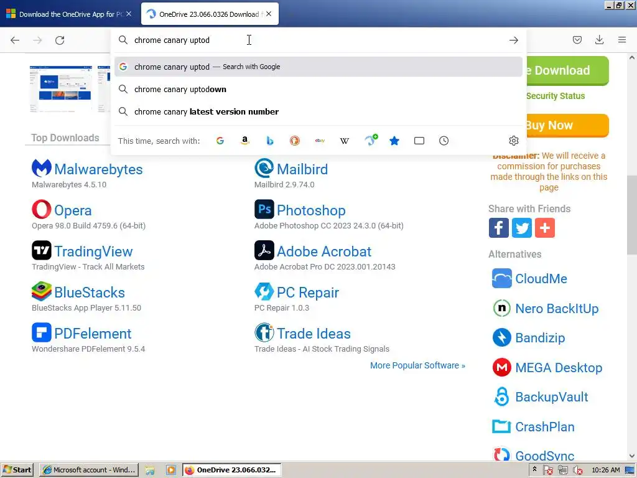Click the volume muted tray icon
This screenshot has width=637, height=478.
pyautogui.click(x=578, y=471)
